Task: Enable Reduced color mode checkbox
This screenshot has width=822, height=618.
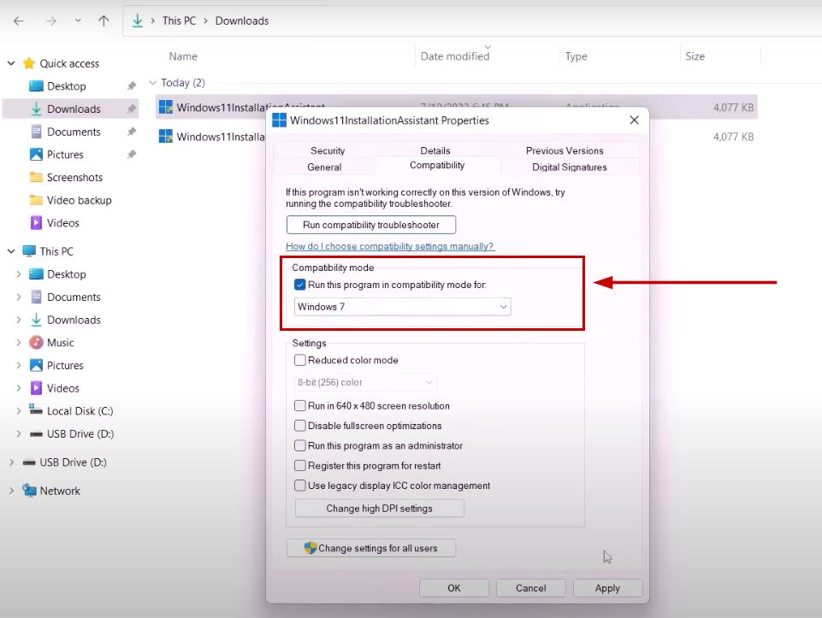Action: pos(300,361)
